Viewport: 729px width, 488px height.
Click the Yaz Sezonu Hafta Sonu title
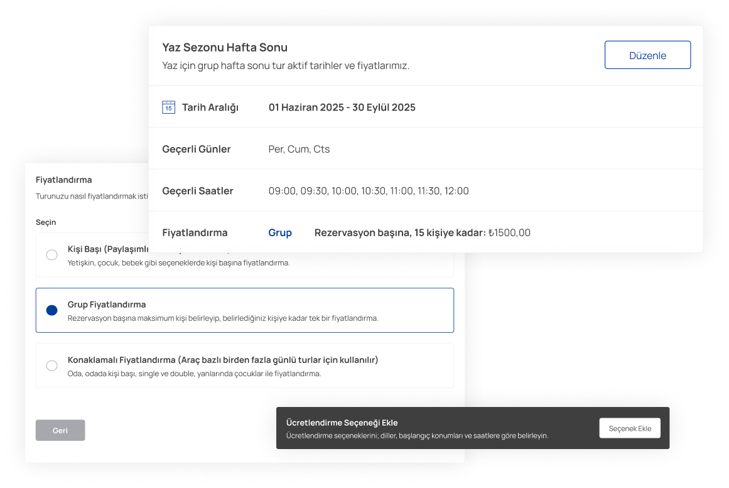pos(225,48)
